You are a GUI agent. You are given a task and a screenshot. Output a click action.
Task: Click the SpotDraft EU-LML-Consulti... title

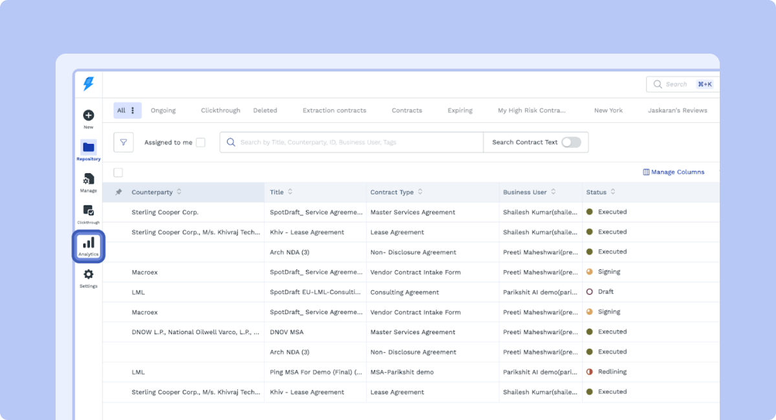coord(315,292)
